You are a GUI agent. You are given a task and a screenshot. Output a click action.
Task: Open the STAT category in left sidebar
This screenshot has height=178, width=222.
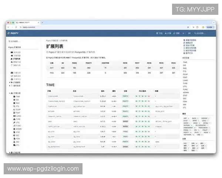(18, 132)
